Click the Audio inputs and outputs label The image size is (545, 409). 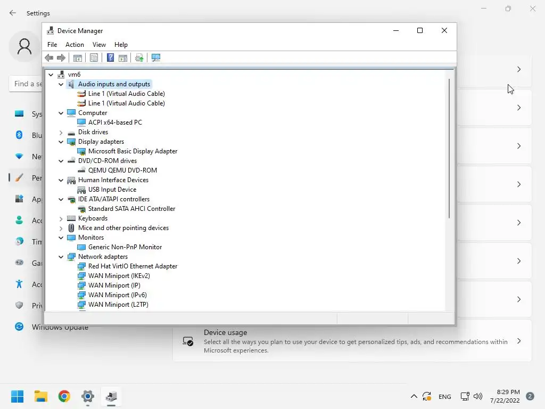114,84
